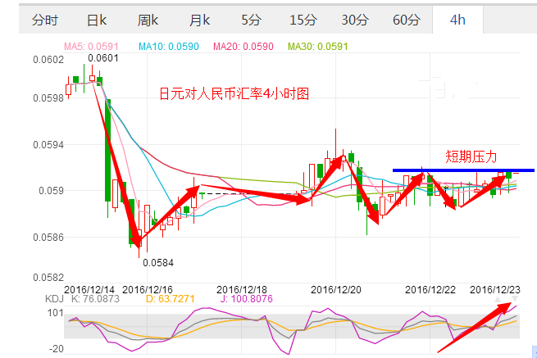Click the MA30: 0.0591 label
537x358 pixels.
318,46
